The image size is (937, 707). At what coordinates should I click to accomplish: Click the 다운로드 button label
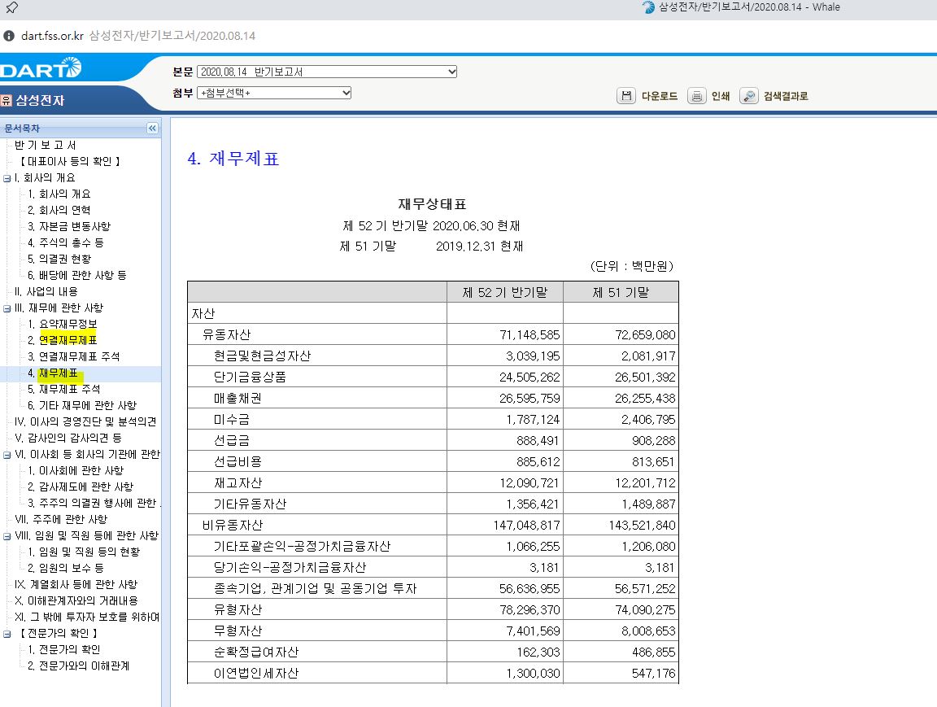point(659,96)
